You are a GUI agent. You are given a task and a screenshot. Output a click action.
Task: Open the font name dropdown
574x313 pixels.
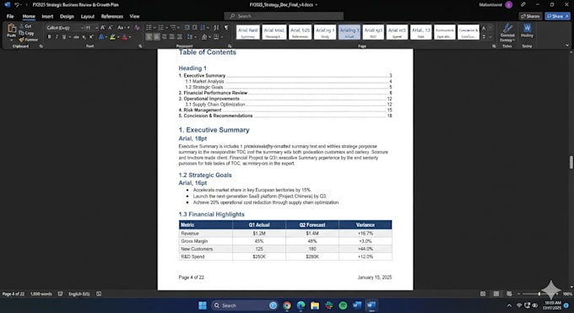[64, 28]
